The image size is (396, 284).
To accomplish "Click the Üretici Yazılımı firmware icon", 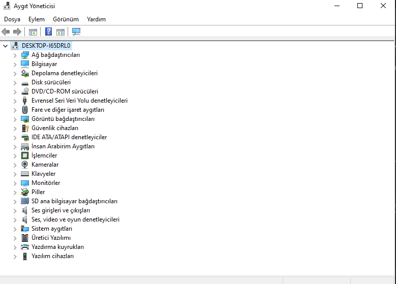I will point(25,238).
